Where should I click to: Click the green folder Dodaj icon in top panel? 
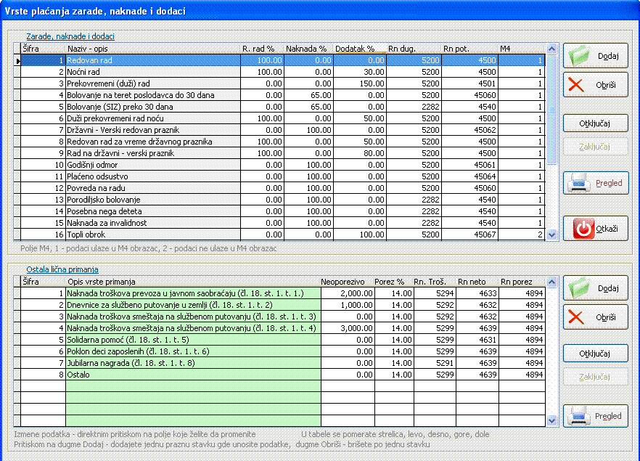580,56
